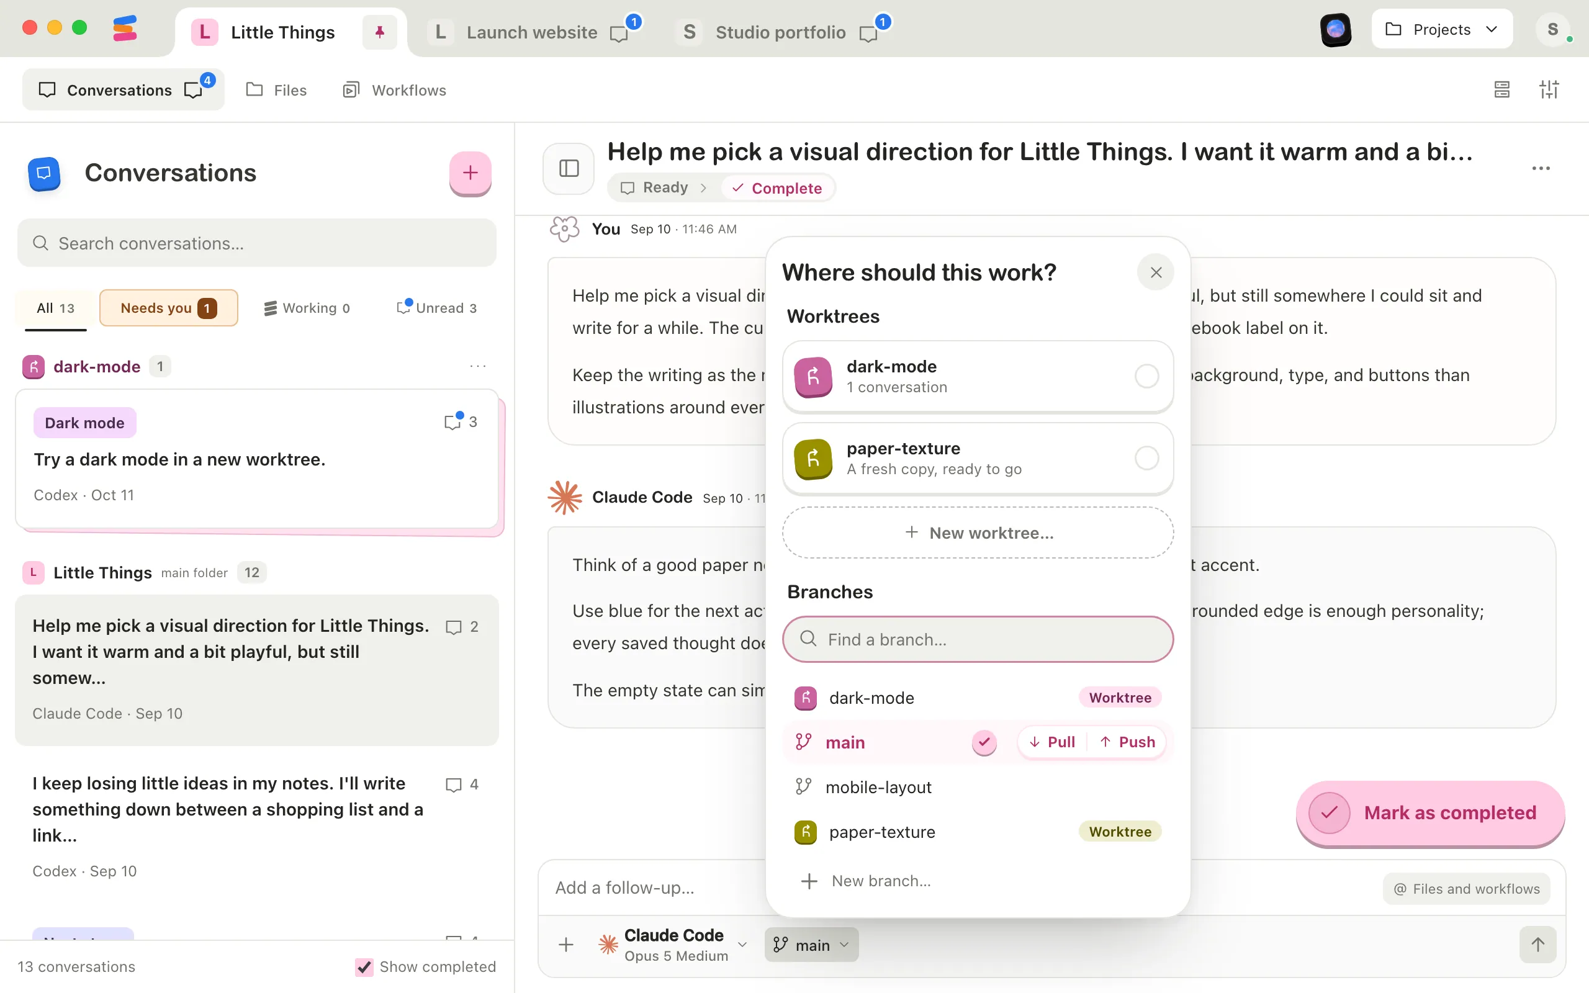This screenshot has width=1589, height=993.
Task: Close the Where should this work popup
Action: (x=1156, y=272)
